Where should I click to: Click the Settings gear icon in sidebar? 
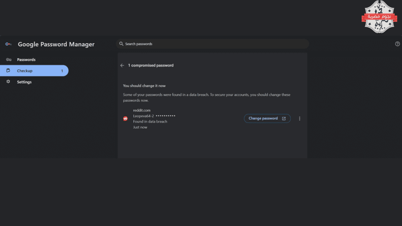pos(8,82)
